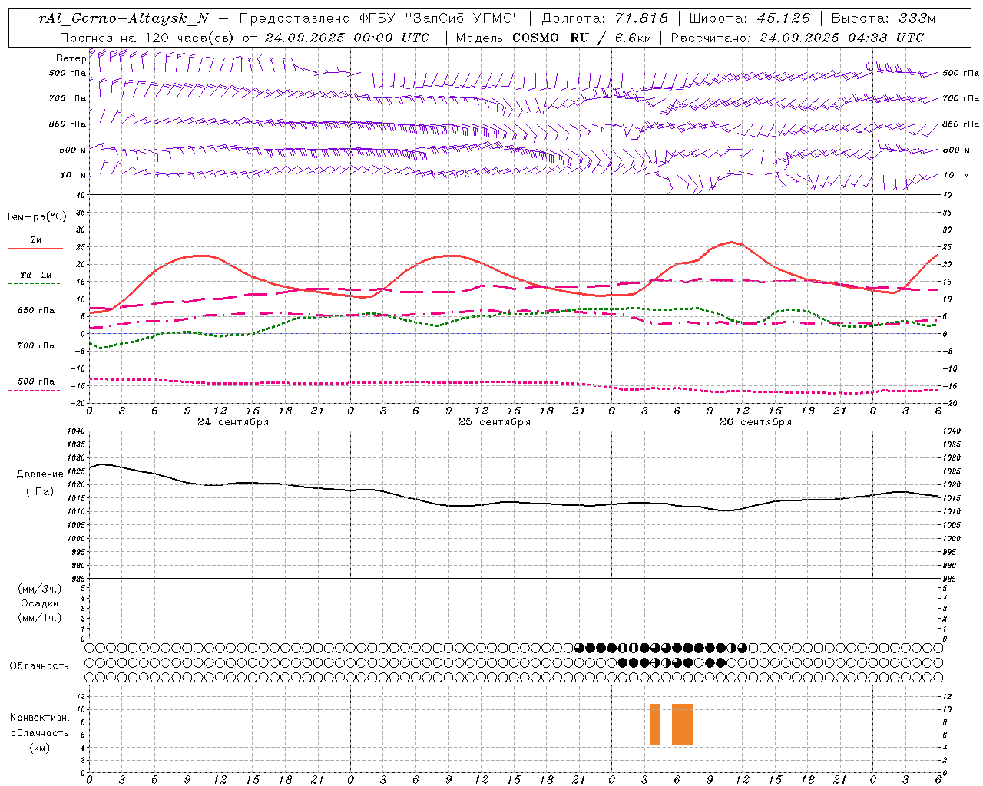Click the 26 сентября date label
983x786 pixels.
[x=756, y=422]
